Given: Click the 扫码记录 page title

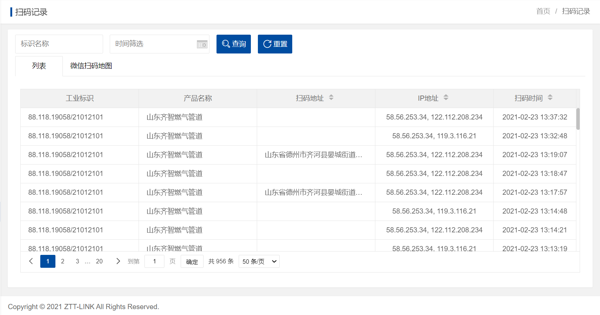Looking at the screenshot, I should pyautogui.click(x=31, y=12).
